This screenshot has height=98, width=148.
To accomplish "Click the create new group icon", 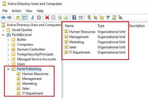I will tap(95, 17).
